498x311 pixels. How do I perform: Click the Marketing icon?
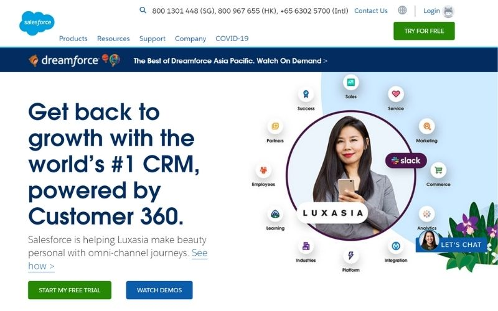pyautogui.click(x=426, y=126)
